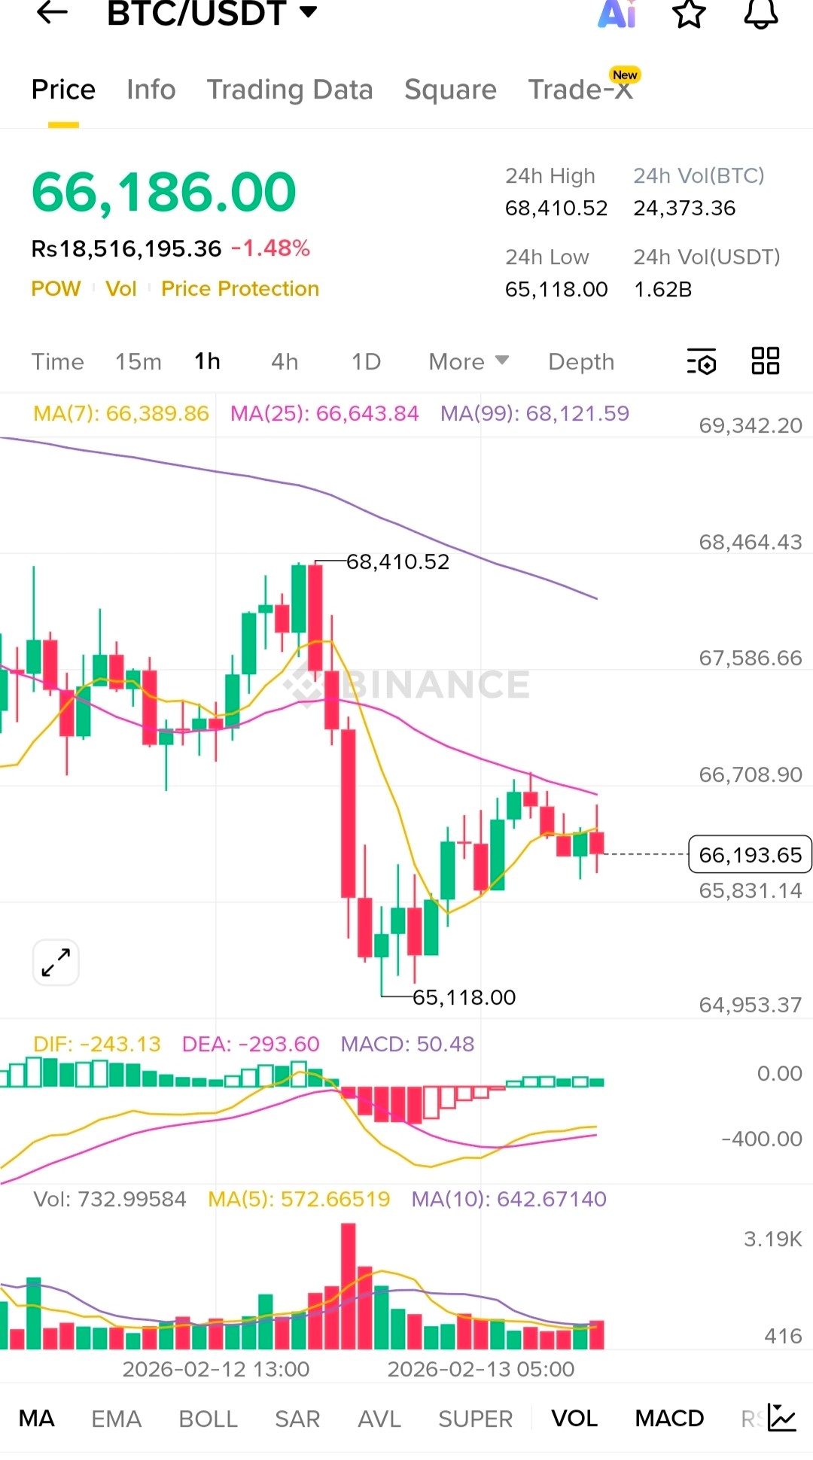Select the 66,193.65 current price marker
This screenshot has width=813, height=1460.
[750, 855]
